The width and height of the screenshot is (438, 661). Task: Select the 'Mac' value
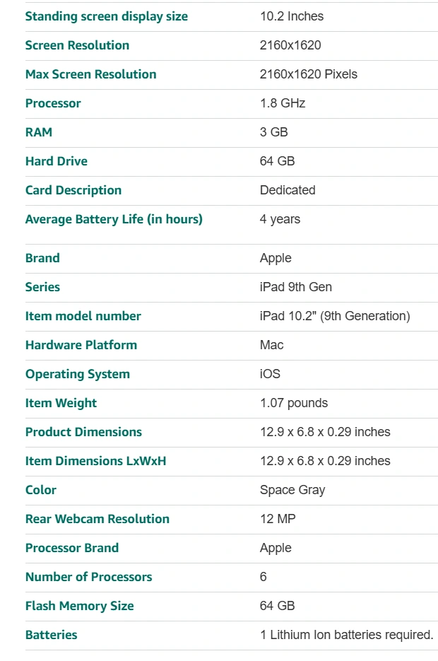click(x=272, y=345)
